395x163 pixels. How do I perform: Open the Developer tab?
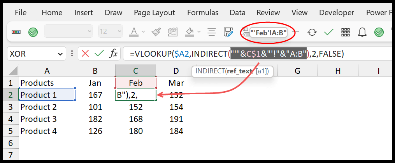(337, 12)
